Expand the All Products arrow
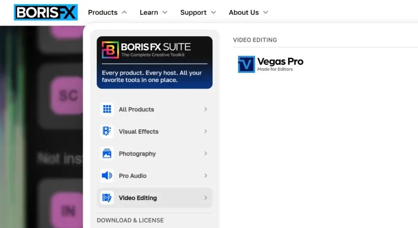This screenshot has width=418, height=228. [206, 109]
